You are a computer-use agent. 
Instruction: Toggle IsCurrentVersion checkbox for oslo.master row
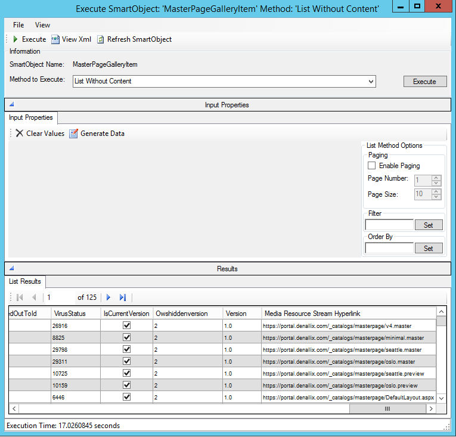pos(126,361)
